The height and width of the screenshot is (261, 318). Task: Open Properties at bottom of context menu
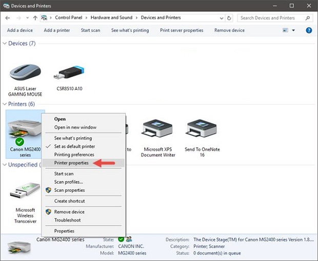point(84,231)
